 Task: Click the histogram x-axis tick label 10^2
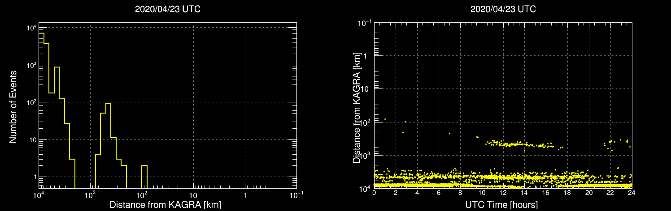[142, 195]
